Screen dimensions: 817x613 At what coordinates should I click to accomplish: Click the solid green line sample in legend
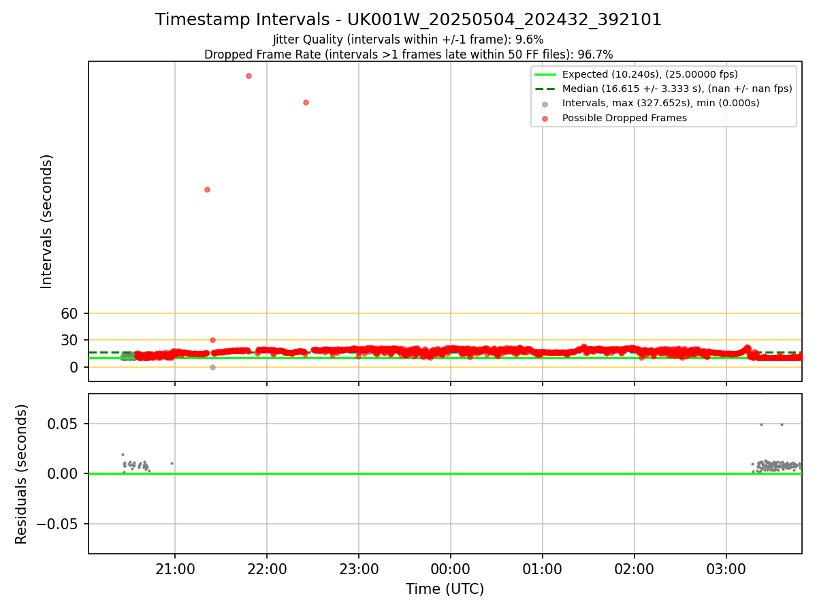coord(545,74)
